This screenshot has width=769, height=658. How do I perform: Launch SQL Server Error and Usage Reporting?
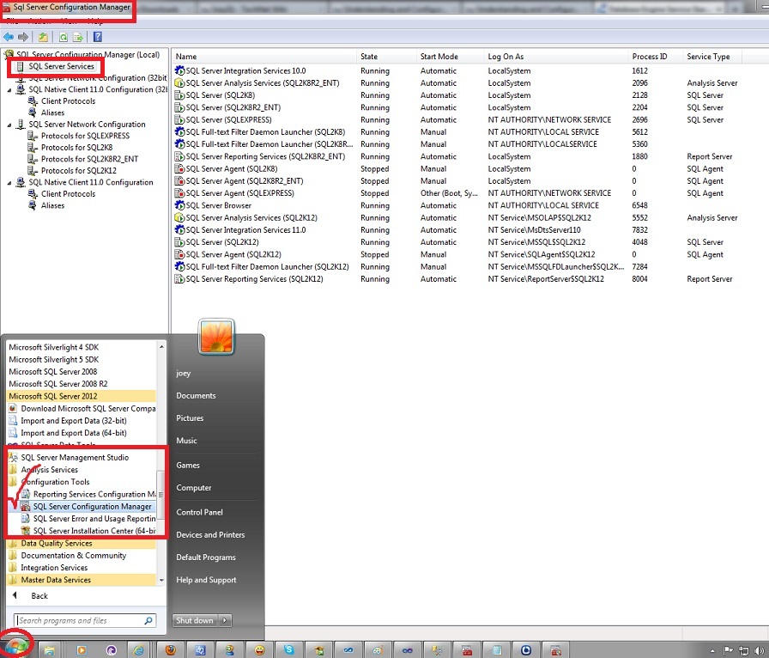94,519
